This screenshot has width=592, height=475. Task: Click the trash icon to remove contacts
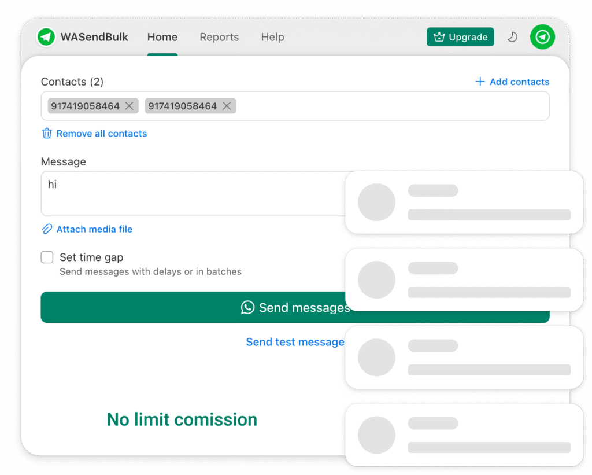tap(47, 134)
